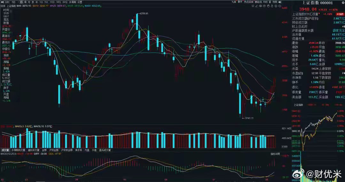Open the 多周期 multi-period view
Image resolution: width=345 pixels, height=182 pixels.
pyautogui.click(x=73, y=2)
